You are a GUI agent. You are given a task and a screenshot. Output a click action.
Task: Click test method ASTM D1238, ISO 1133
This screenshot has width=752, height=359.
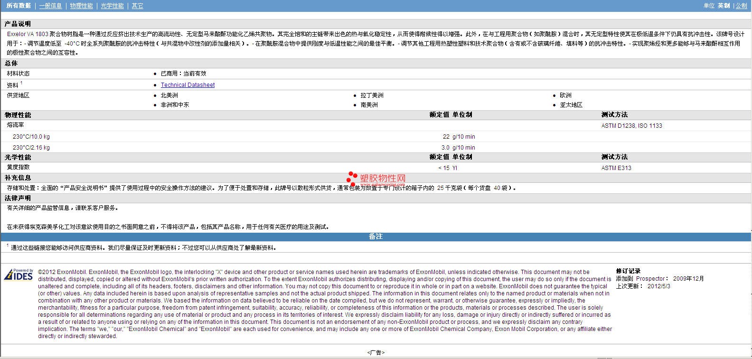[631, 126]
